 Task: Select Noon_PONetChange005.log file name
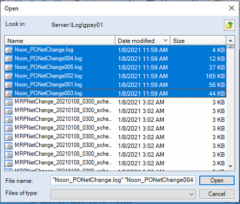pos(48,67)
